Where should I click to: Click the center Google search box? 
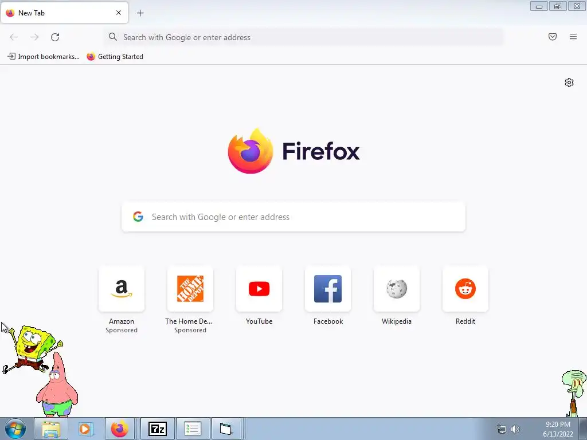(293, 217)
